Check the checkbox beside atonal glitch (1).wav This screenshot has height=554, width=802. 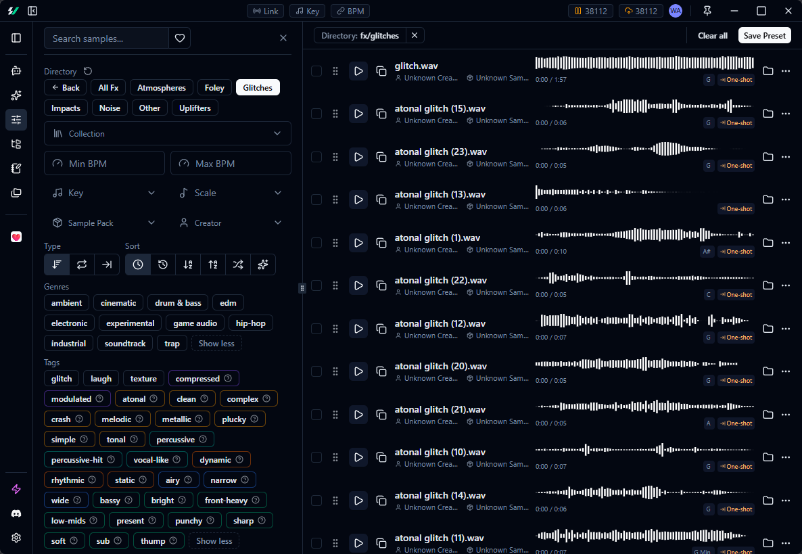(x=316, y=242)
